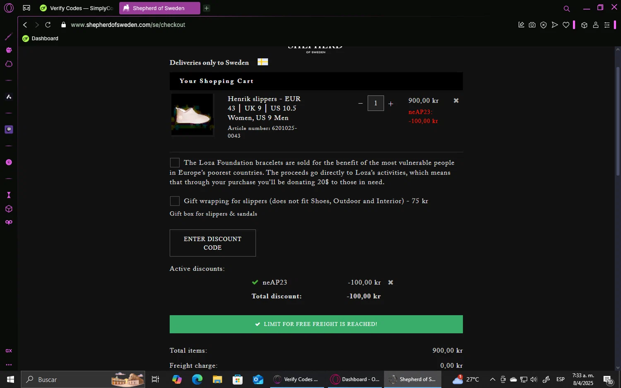Open the cube icon in the browser toolbar
Screen dimensions: 621x388
(x=584, y=25)
